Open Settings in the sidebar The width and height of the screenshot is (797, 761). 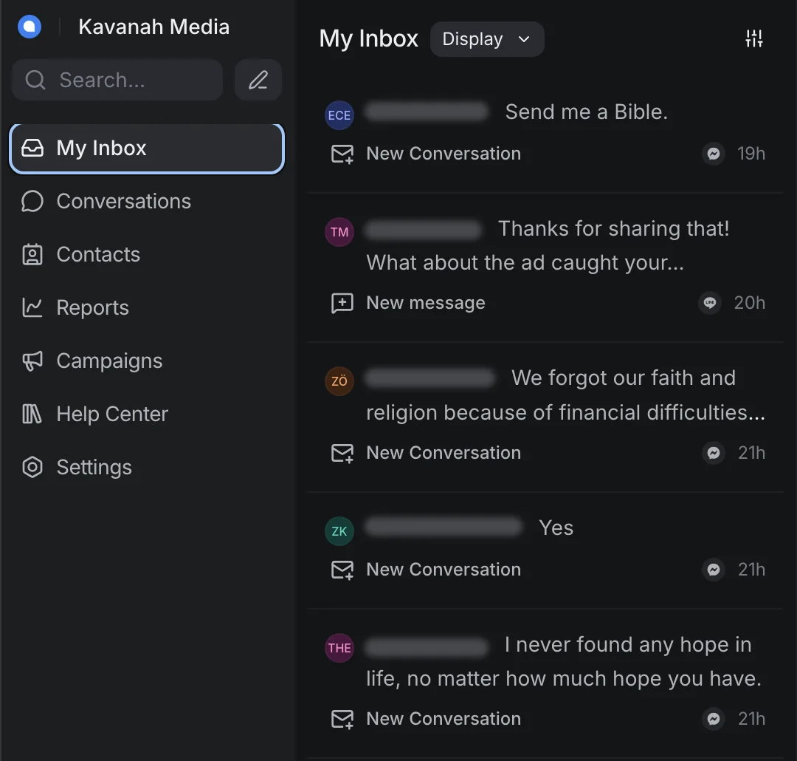[147, 467]
